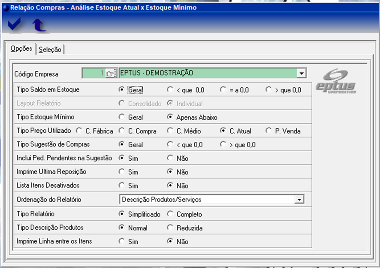Click window title bar application icon
380x268 pixels.
5,7
